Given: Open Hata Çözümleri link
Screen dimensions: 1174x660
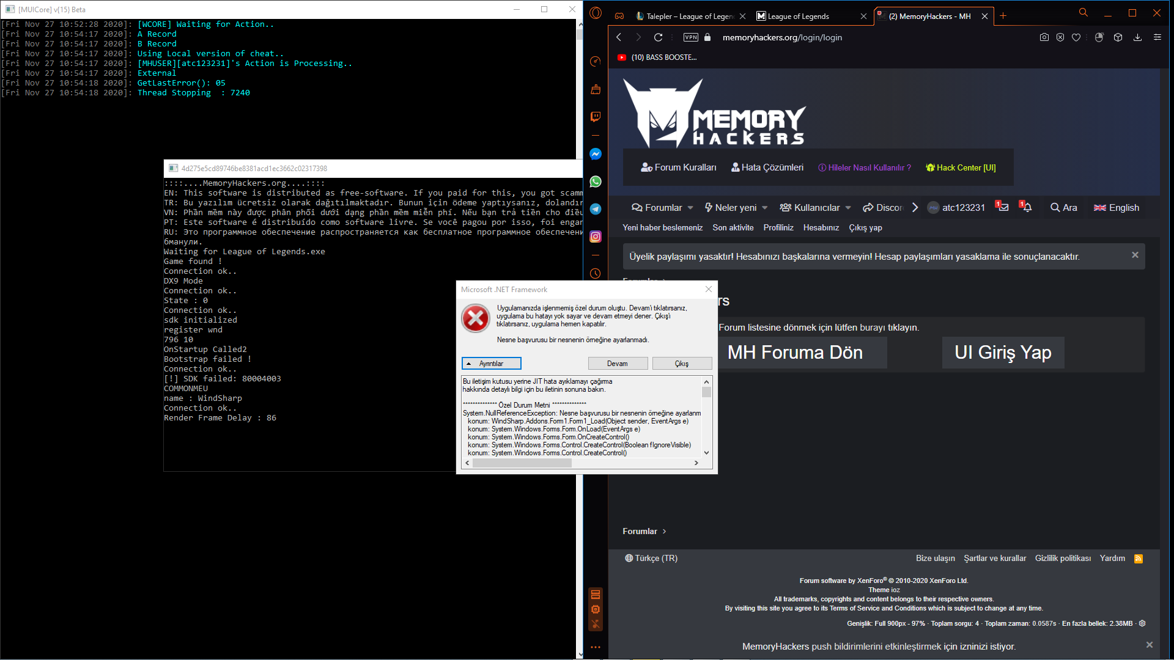Looking at the screenshot, I should (767, 167).
